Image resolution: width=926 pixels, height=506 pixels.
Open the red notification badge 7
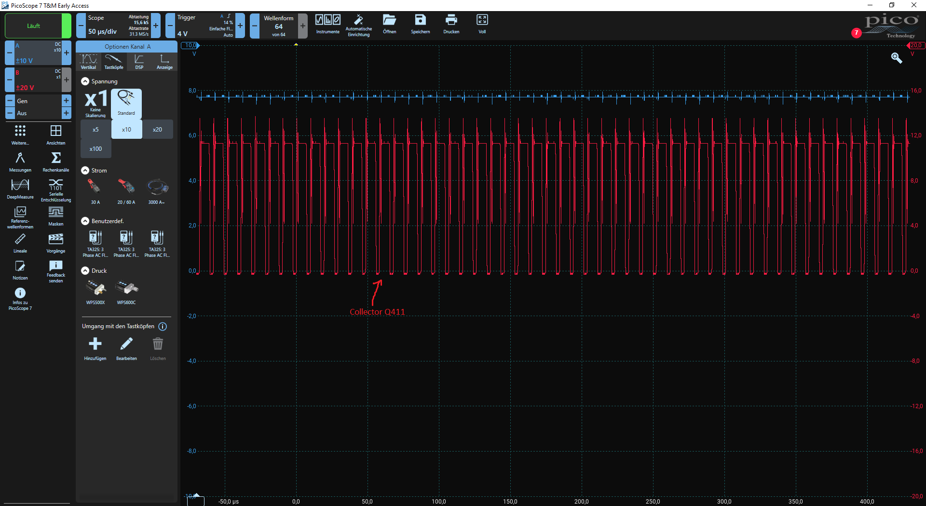point(856,33)
